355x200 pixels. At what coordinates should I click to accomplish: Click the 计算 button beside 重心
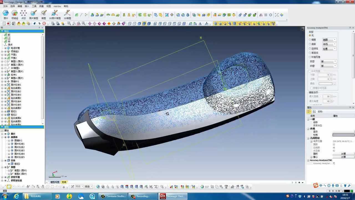pos(343,157)
